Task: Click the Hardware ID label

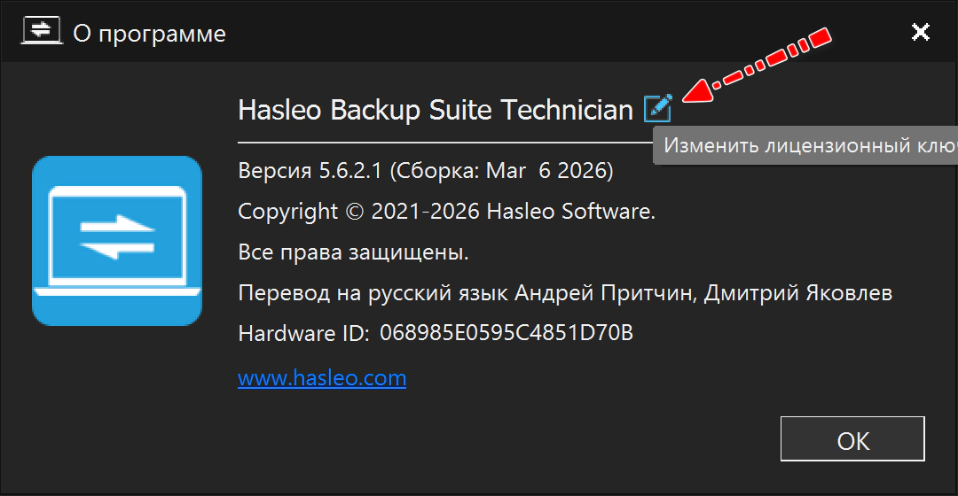Action: point(303,333)
